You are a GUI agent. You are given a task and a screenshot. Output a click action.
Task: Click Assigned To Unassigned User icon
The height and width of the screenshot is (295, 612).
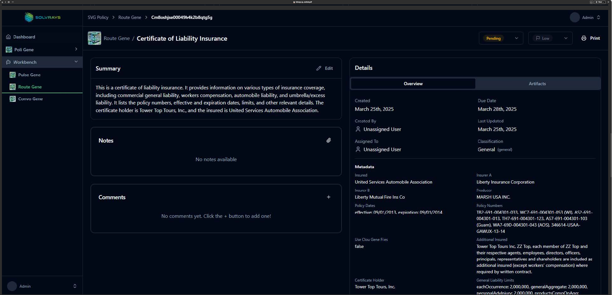(358, 150)
